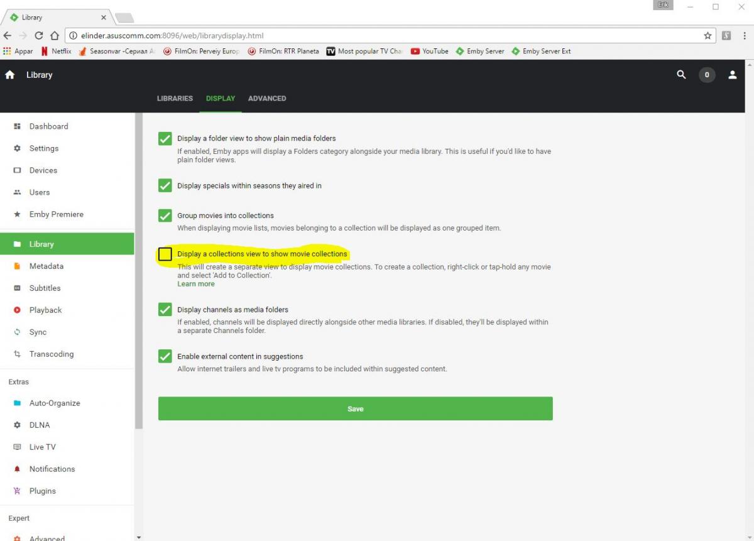Open the Chrome menu (three dots)
The image size is (754, 541).
744,36
